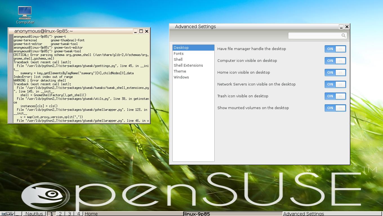Turn off Computer icon visible on desktop
383x216 pixels.
(x=335, y=60)
